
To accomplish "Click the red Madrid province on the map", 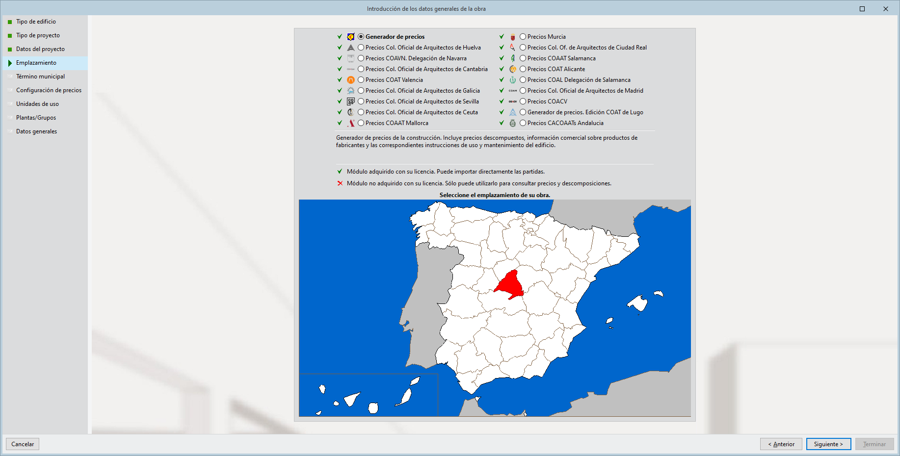I will point(510,284).
